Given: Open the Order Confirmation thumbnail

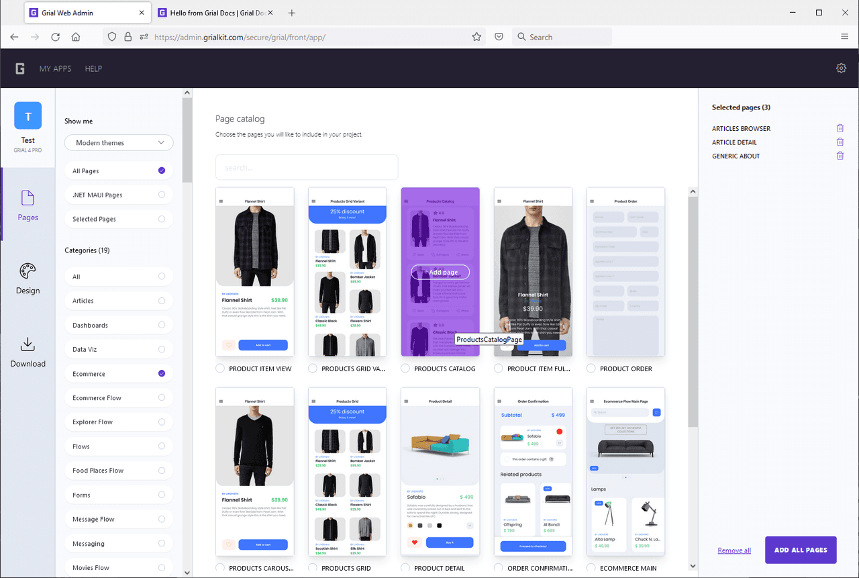Looking at the screenshot, I should click(533, 471).
